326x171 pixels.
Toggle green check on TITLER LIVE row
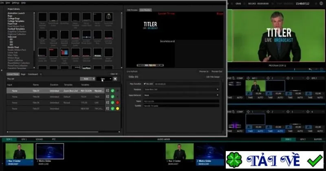coord(113,103)
